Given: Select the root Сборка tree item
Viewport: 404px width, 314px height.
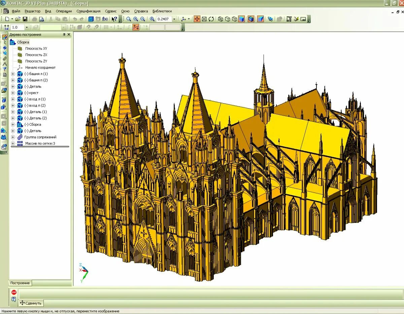Looking at the screenshot, I should click(23, 42).
